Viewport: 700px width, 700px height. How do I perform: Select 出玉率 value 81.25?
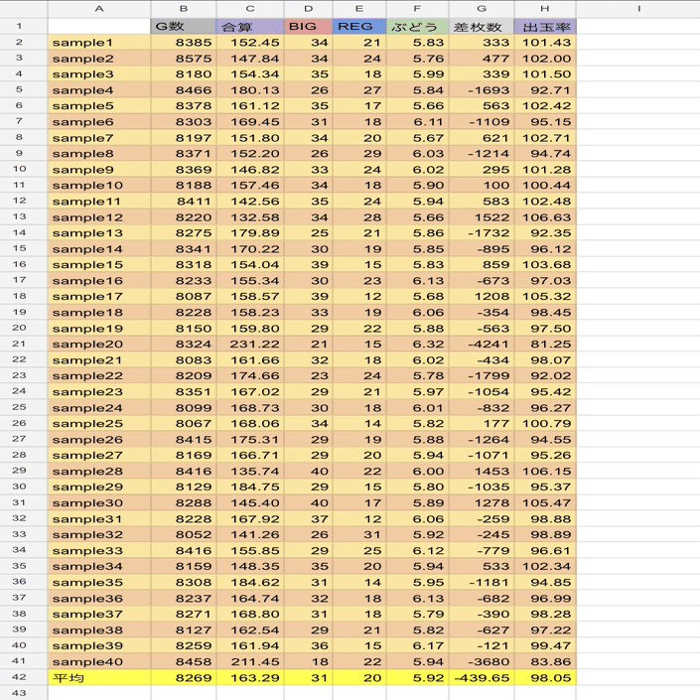click(x=545, y=345)
